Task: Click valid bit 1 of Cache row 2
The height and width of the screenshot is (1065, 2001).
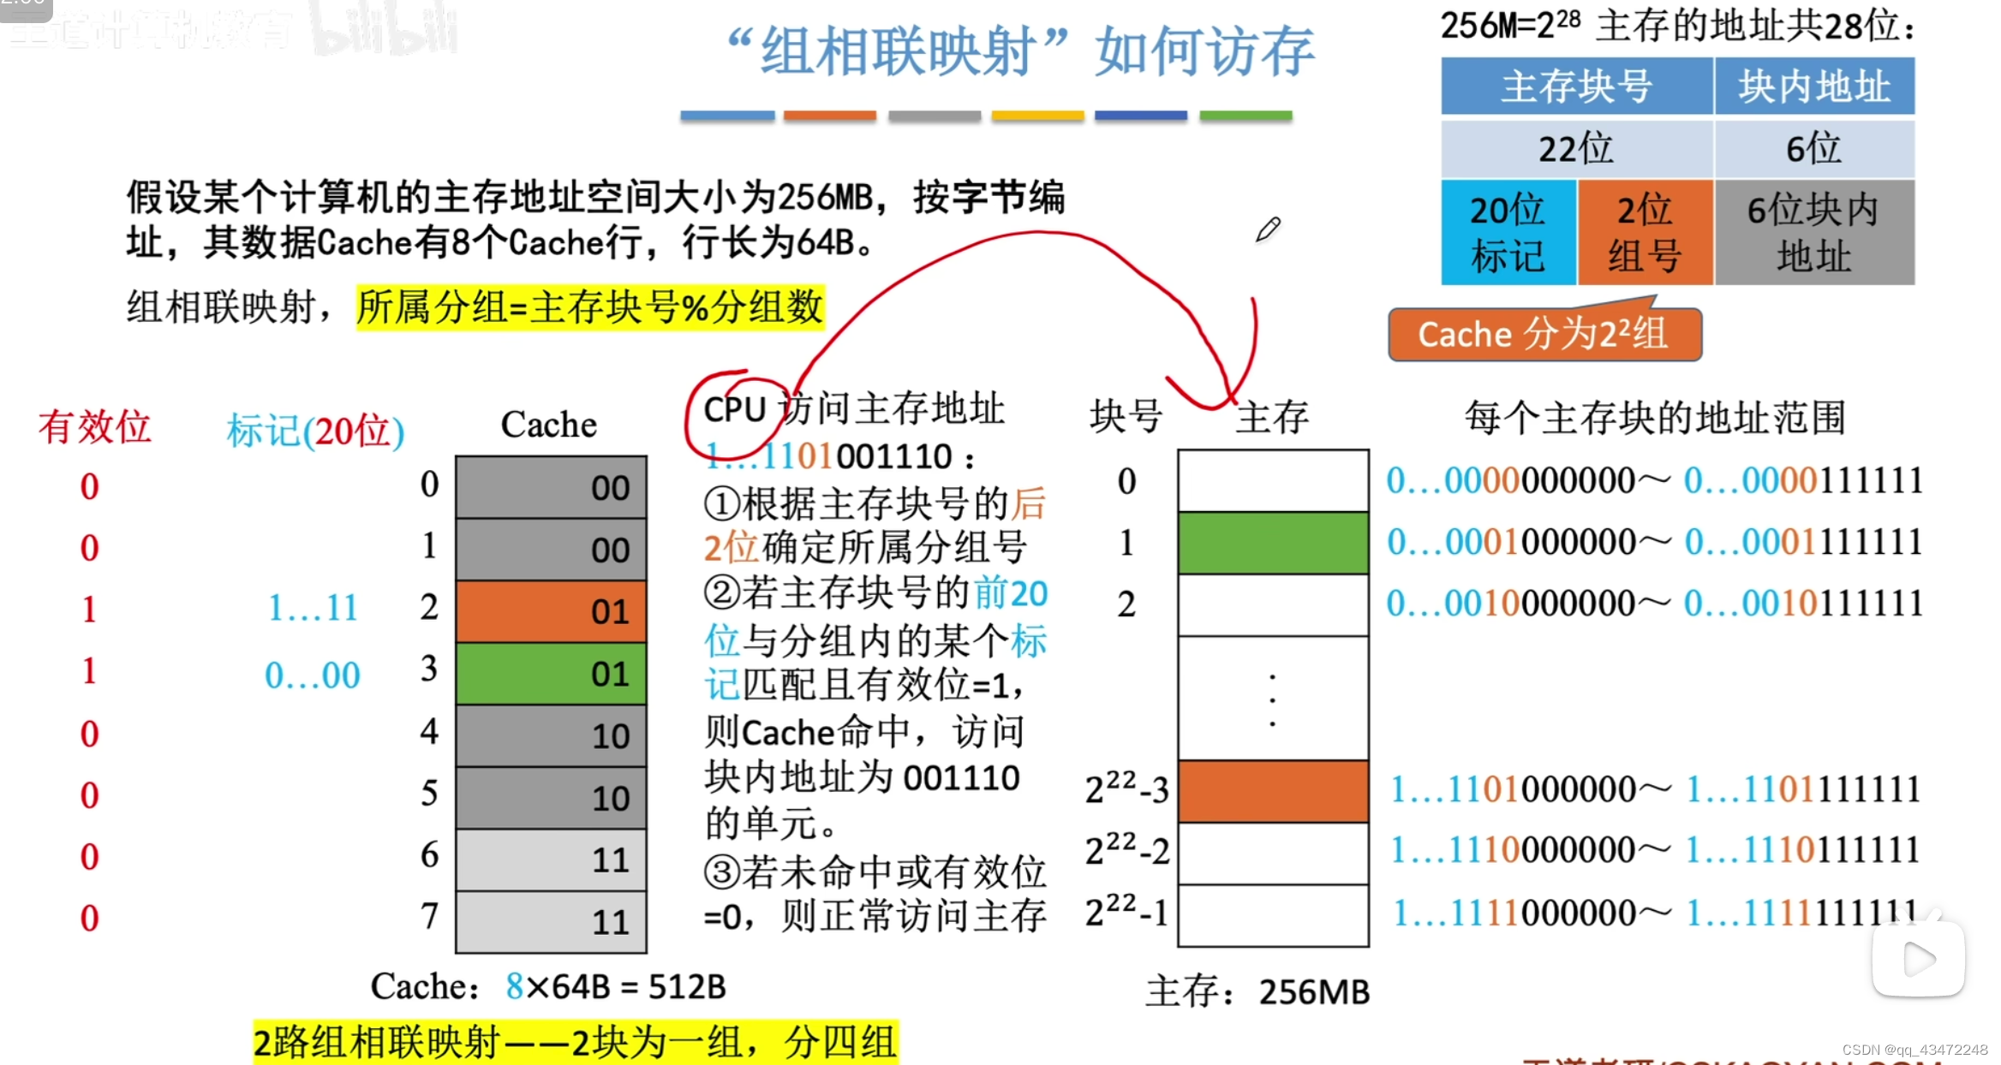Action: 89,610
